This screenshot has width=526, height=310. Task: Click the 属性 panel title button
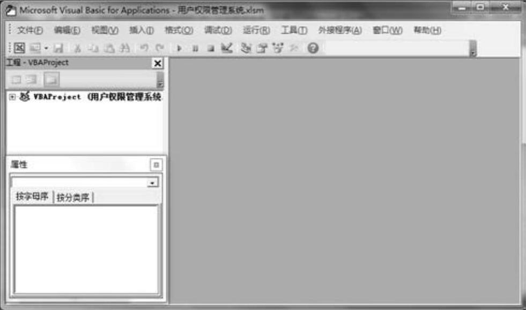(x=156, y=165)
